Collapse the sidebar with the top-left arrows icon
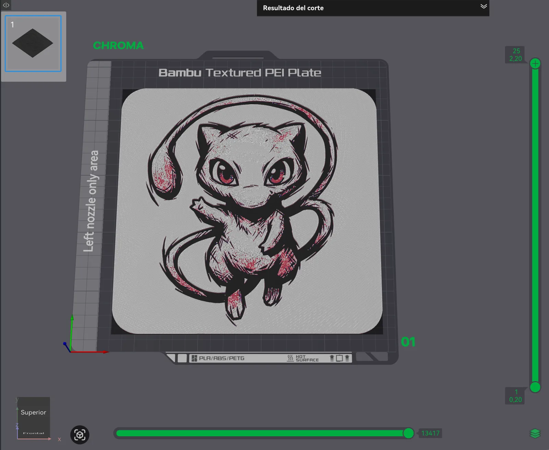The height and width of the screenshot is (450, 549). pos(6,5)
